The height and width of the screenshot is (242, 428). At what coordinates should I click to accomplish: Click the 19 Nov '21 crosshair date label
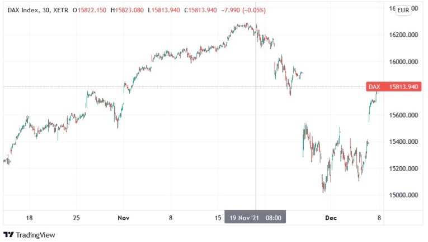click(x=255, y=217)
